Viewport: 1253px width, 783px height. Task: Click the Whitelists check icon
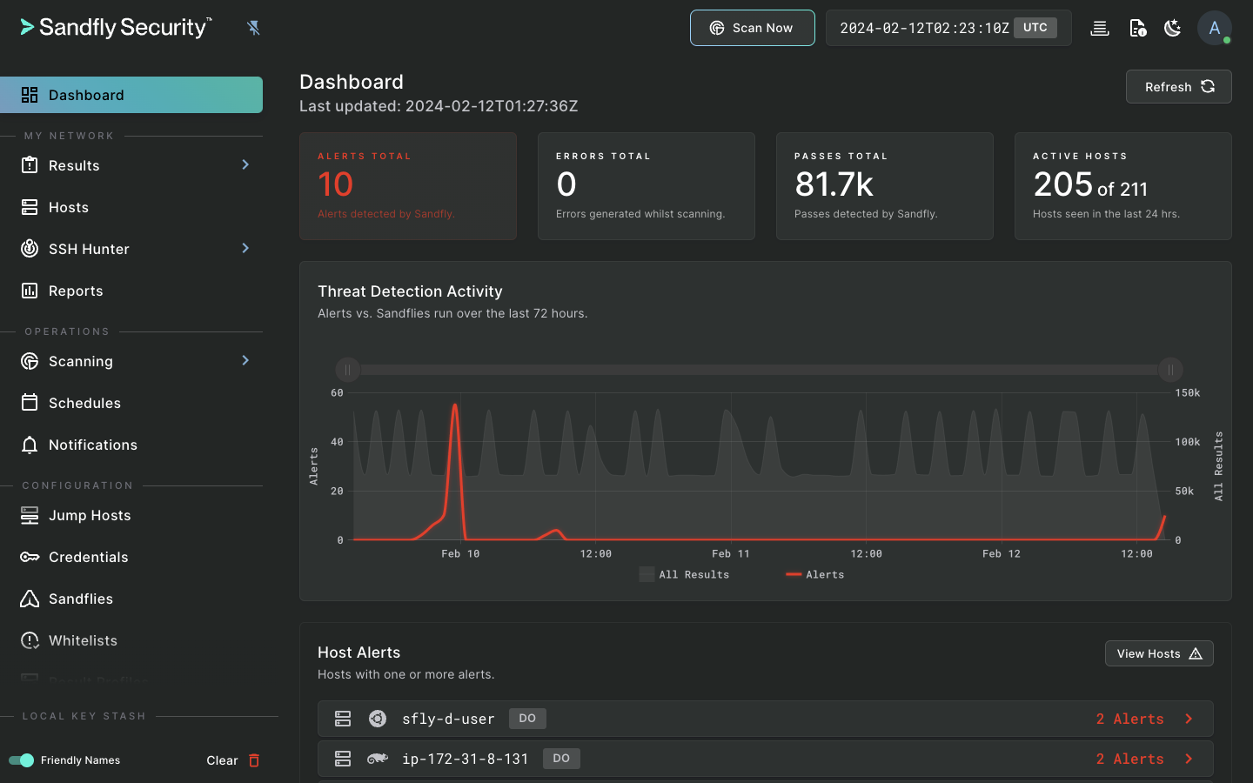30,640
